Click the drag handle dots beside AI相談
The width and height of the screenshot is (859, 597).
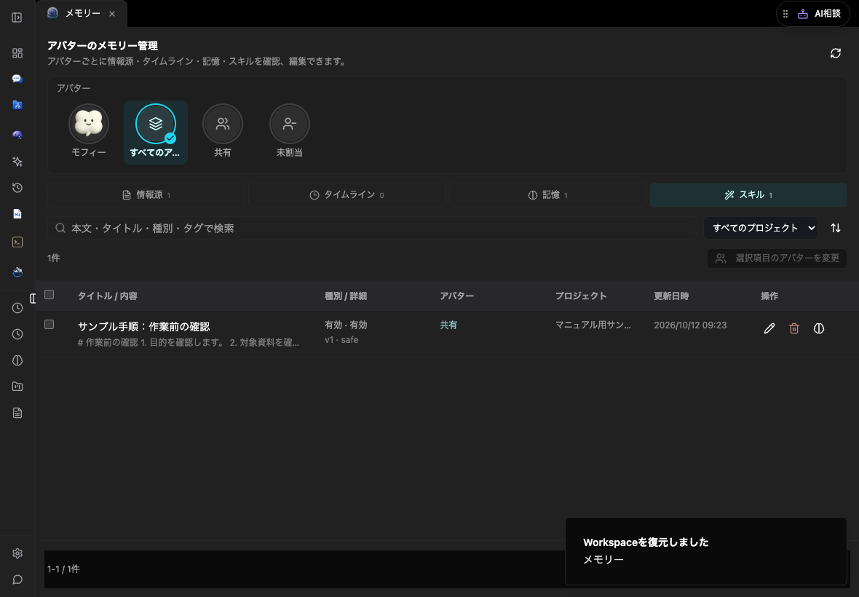(785, 15)
